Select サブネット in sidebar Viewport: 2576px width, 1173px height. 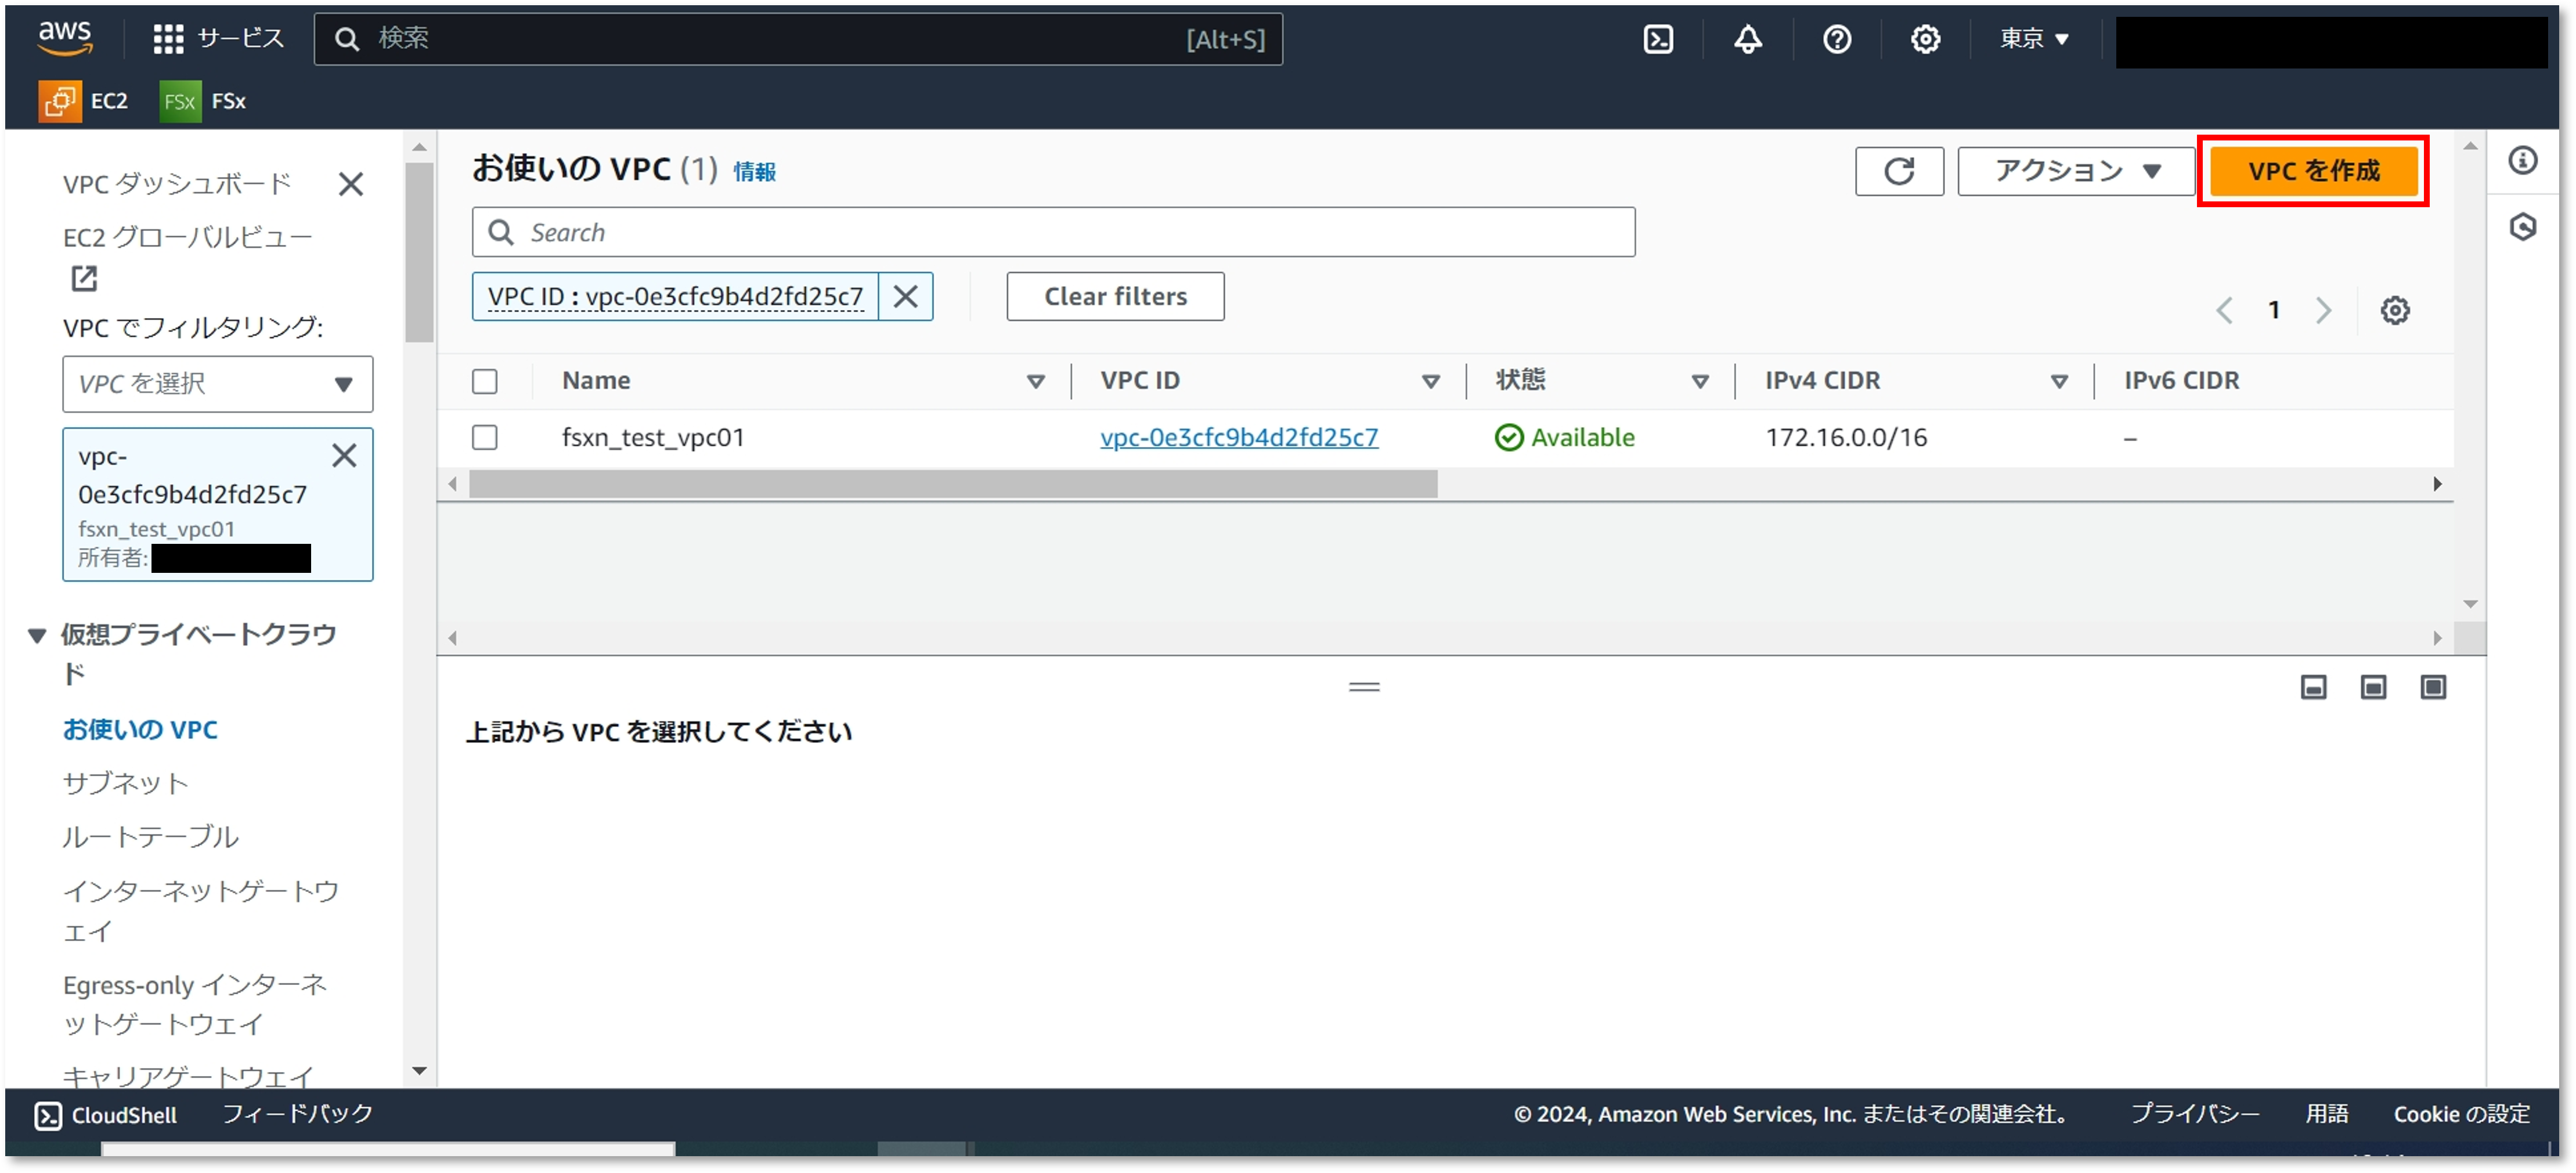click(x=125, y=782)
